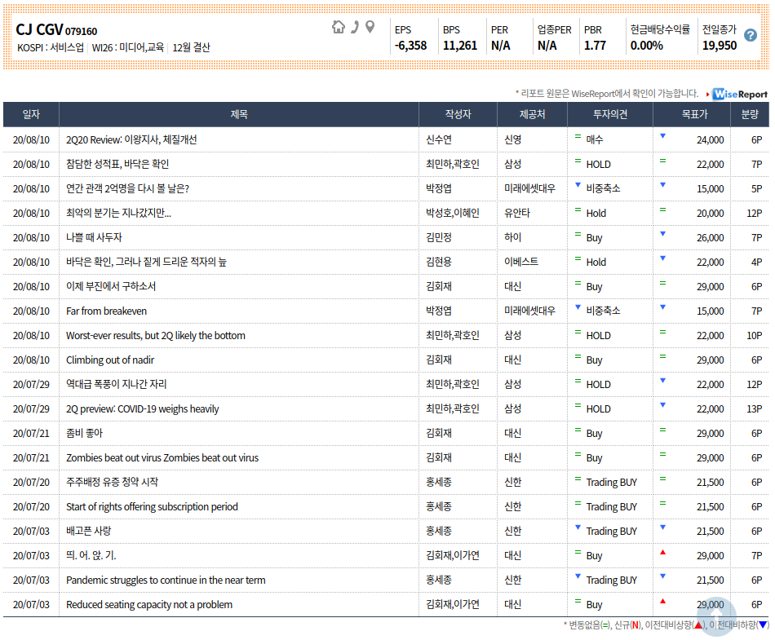The width and height of the screenshot is (775, 640).
Task: Open the help question mark icon
Action: (x=751, y=35)
